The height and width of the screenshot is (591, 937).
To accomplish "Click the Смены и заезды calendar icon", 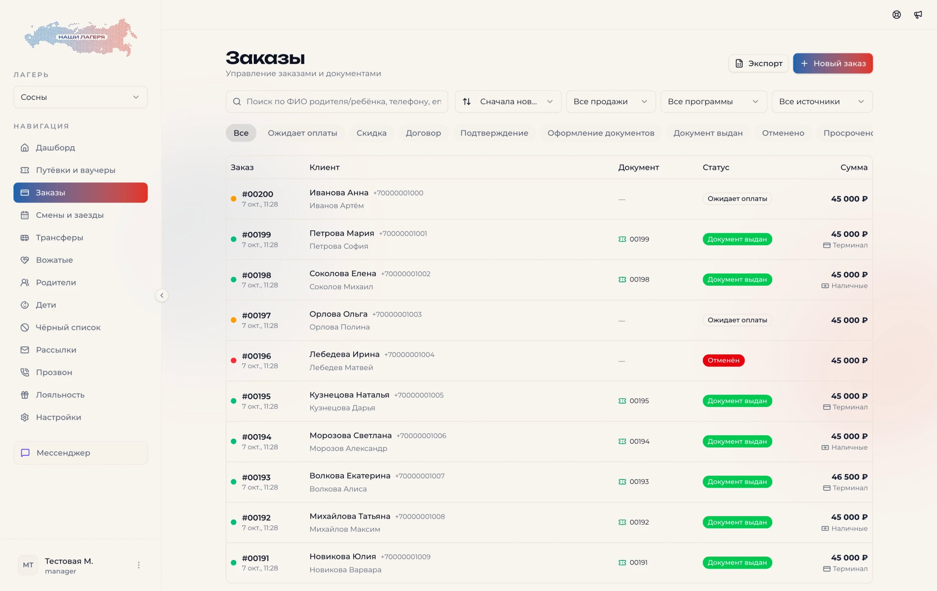I will (25, 215).
